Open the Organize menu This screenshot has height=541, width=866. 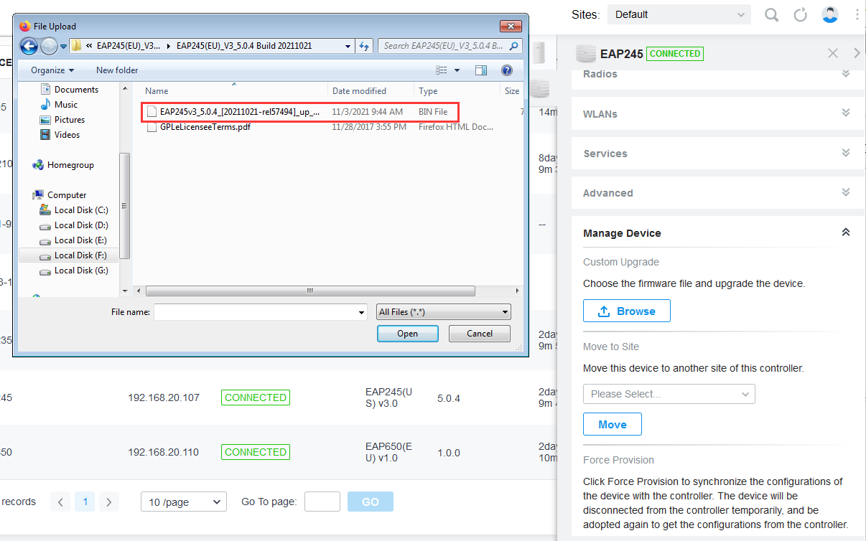[x=52, y=70]
